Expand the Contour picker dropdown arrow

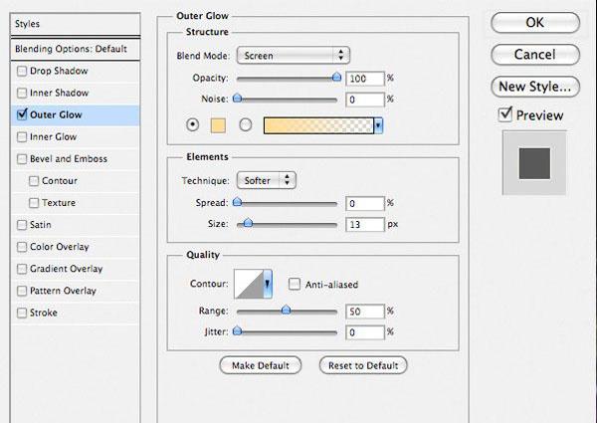[268, 284]
